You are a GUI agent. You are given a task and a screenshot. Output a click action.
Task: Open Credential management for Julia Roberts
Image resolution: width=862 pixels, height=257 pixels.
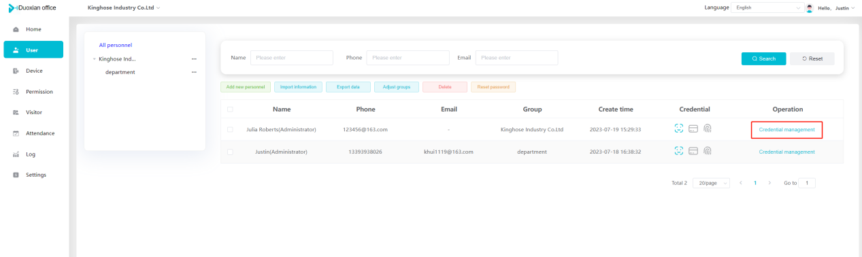click(786, 129)
